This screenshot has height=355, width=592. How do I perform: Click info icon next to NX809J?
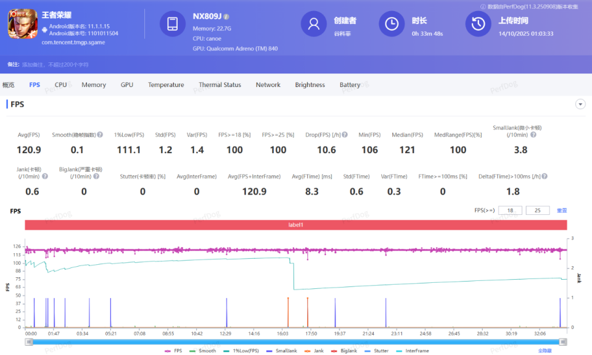pyautogui.click(x=226, y=17)
